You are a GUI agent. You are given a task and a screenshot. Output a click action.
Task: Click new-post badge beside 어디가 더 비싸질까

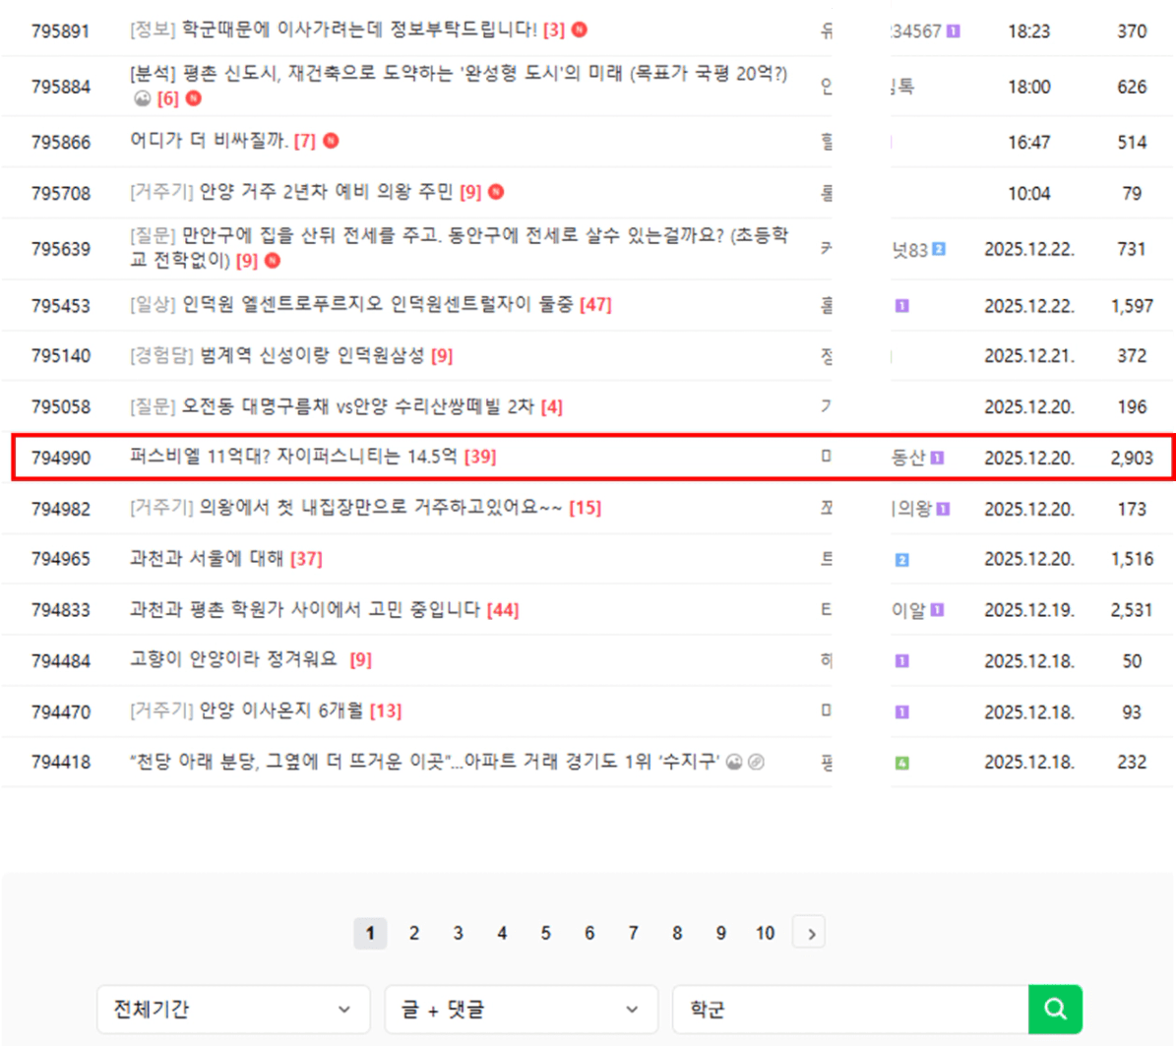(x=331, y=140)
